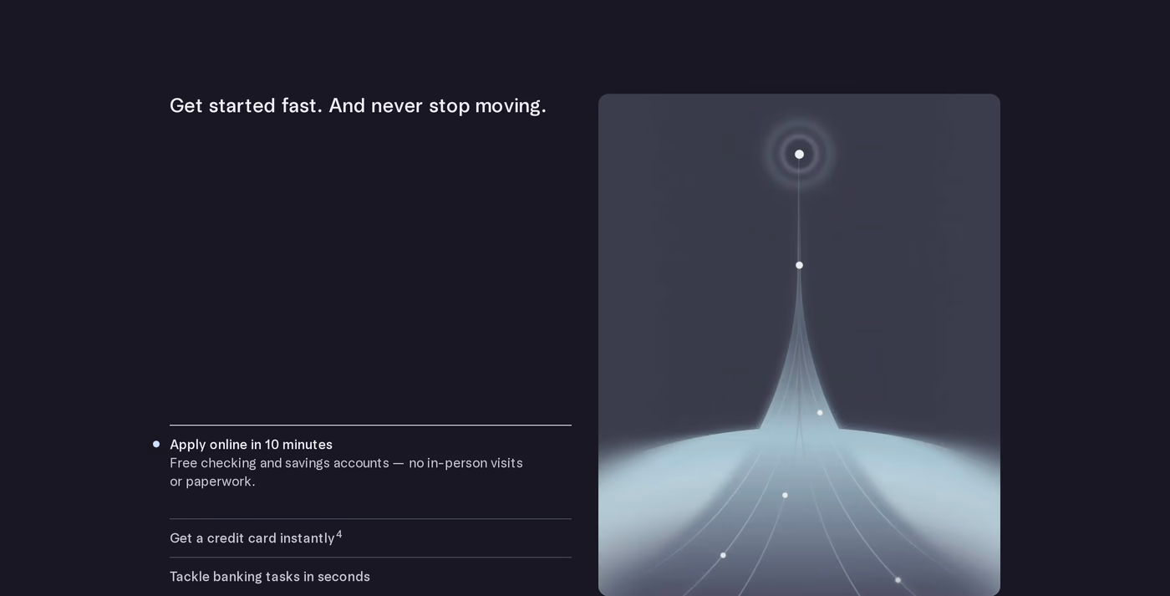
Task: Expand the "Get a credit card instantly" item
Action: pyautogui.click(x=370, y=538)
